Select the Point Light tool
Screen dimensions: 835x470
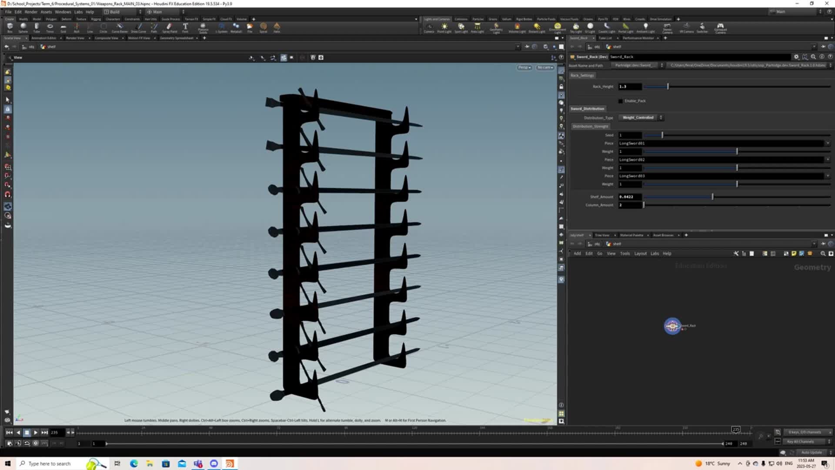(x=444, y=28)
